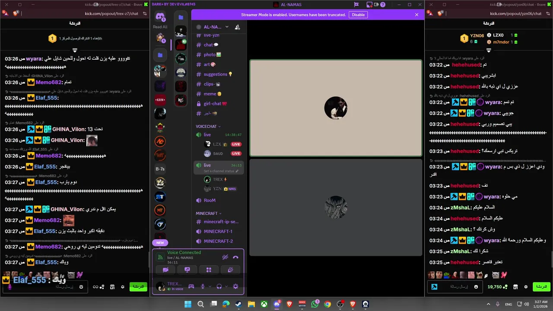
Task: Mute the microphone in Discord user panel
Action: pyautogui.click(x=202, y=286)
